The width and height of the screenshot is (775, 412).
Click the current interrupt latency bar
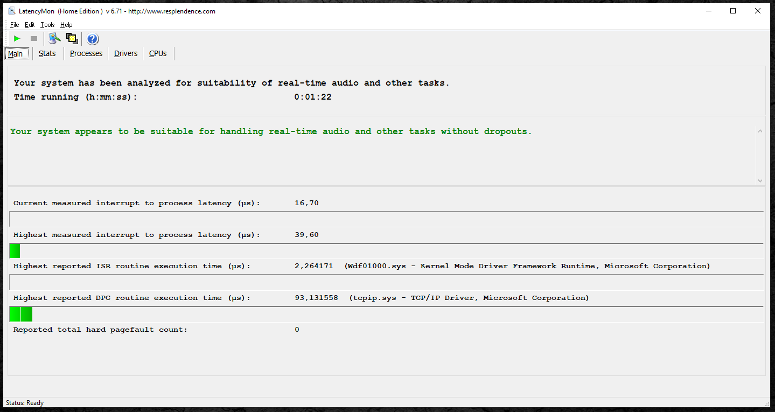tap(387, 219)
